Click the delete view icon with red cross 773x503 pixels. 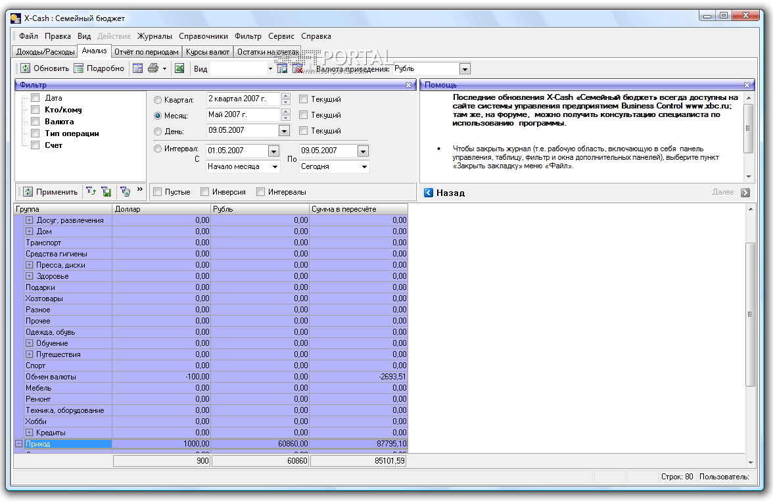tap(297, 68)
